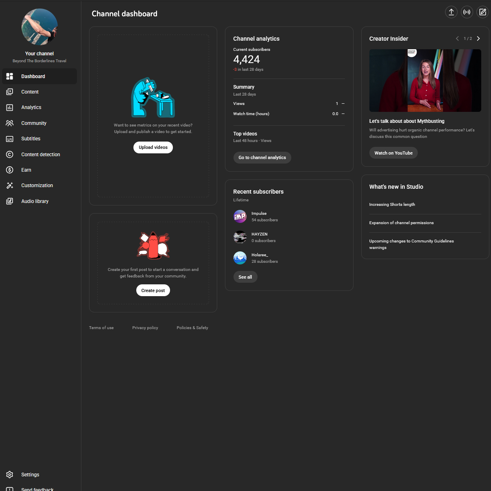Image resolution: width=491 pixels, height=491 pixels.
Task: Go to previous Creator Insider card
Action: 457,39
